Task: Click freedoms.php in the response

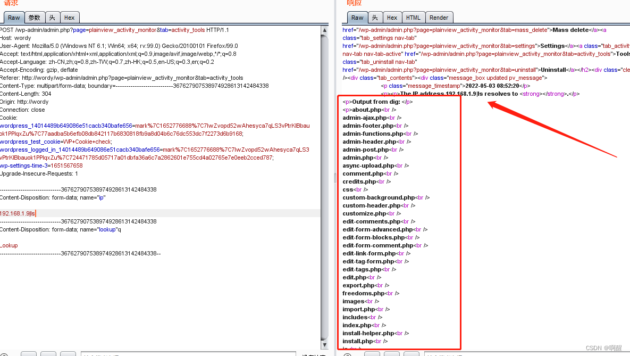Action: coord(364,293)
